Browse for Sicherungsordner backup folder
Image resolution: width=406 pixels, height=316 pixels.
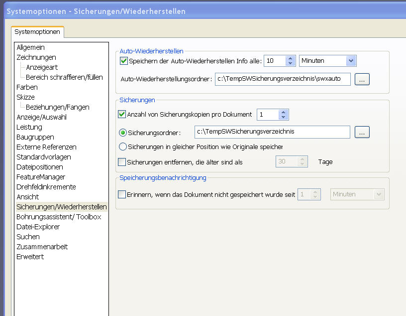click(362, 132)
